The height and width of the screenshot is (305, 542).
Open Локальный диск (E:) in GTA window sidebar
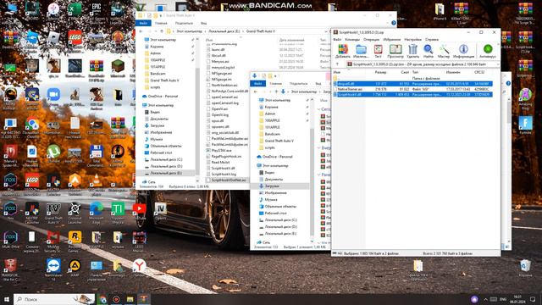pyautogui.click(x=166, y=173)
